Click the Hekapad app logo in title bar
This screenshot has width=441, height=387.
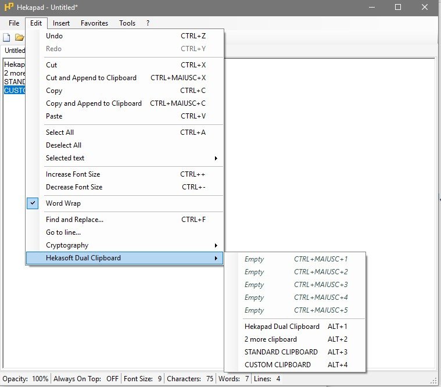pos(9,7)
